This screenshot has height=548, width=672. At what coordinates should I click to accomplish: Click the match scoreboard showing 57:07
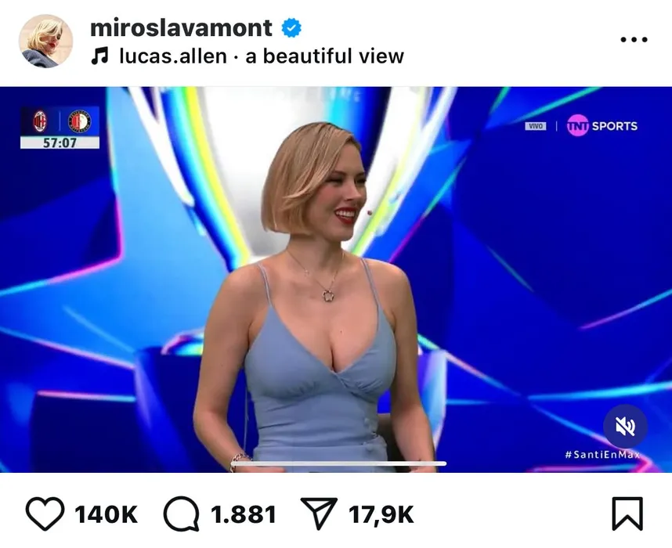60,128
